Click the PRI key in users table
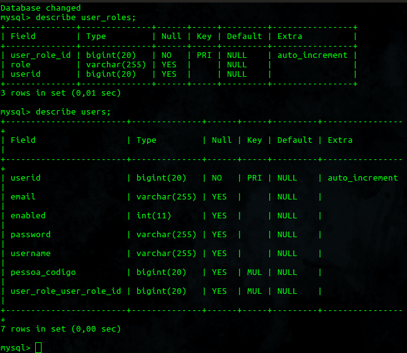 254,178
